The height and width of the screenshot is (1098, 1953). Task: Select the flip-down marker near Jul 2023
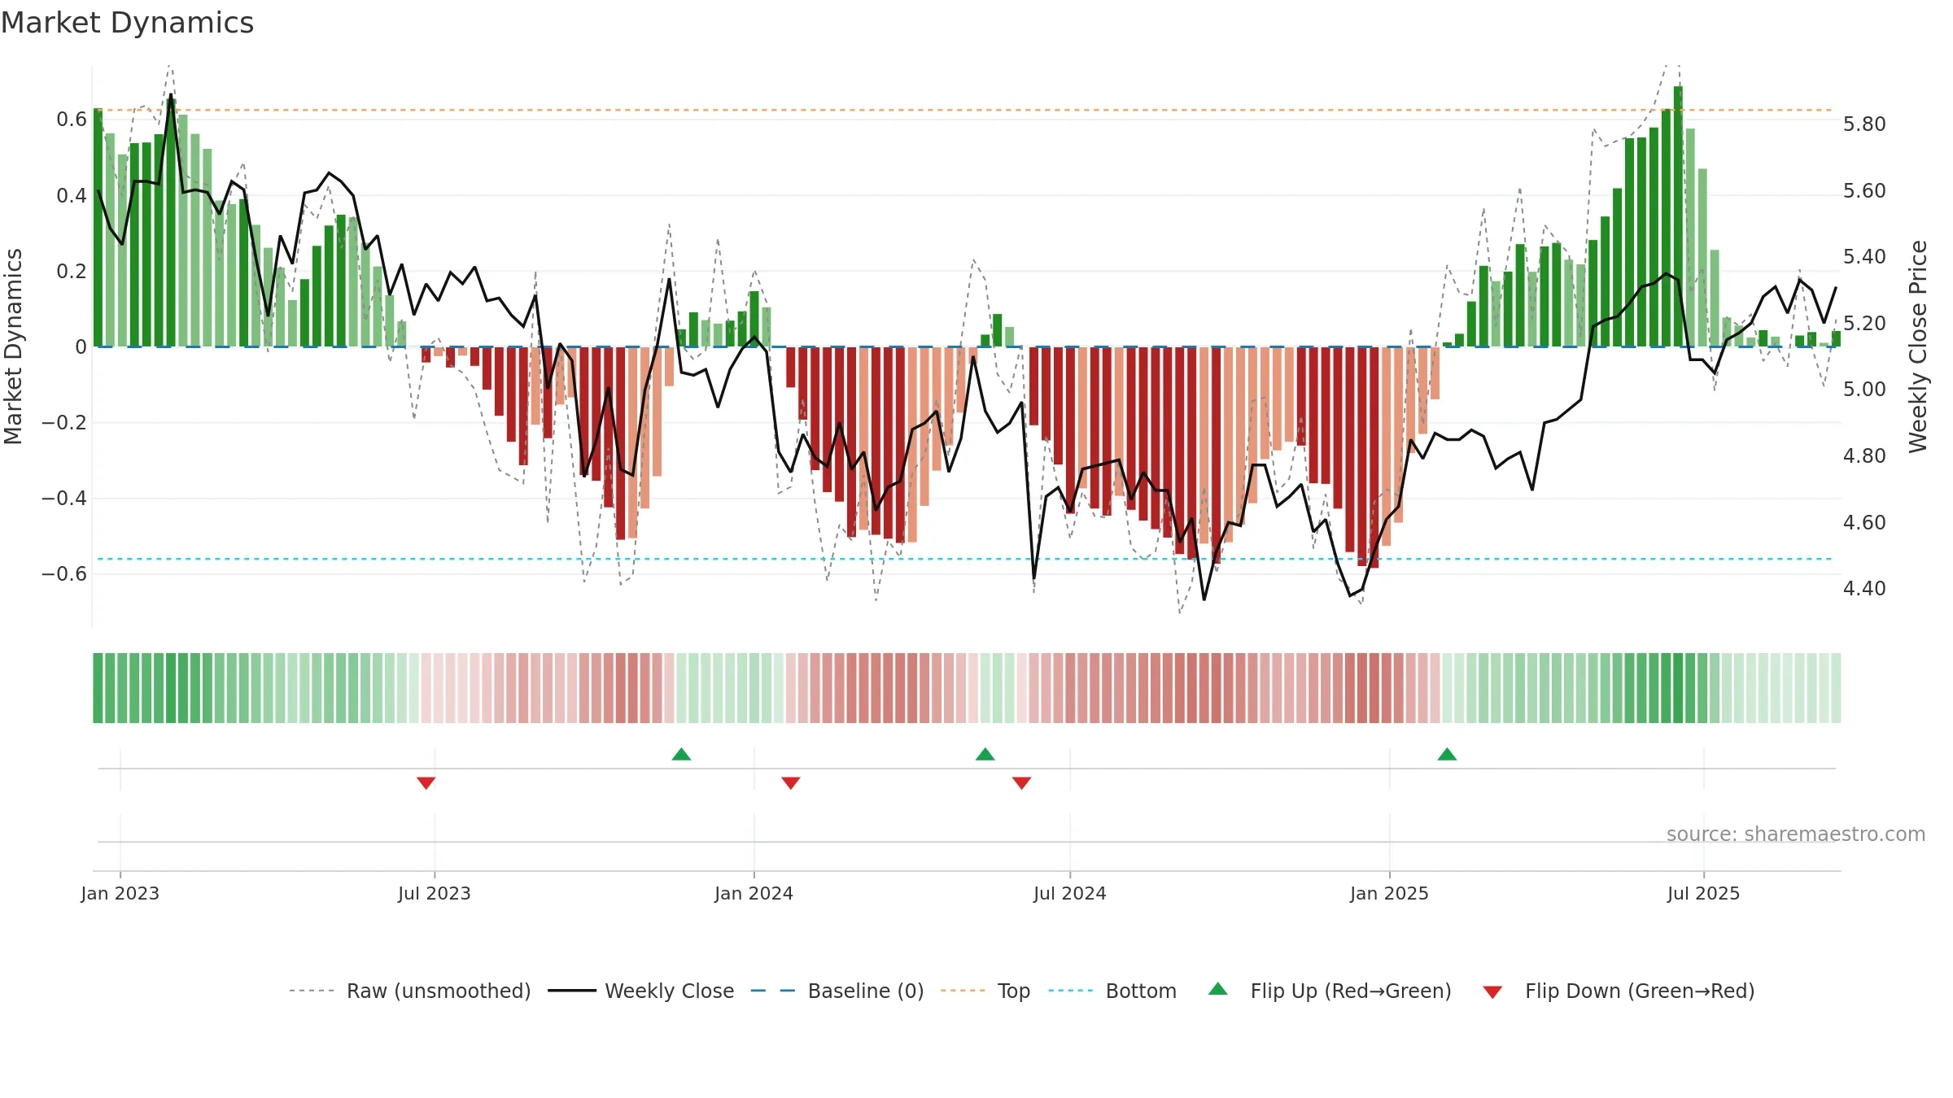426,782
